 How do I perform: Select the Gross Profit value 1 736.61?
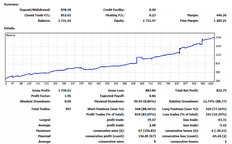point(65,90)
